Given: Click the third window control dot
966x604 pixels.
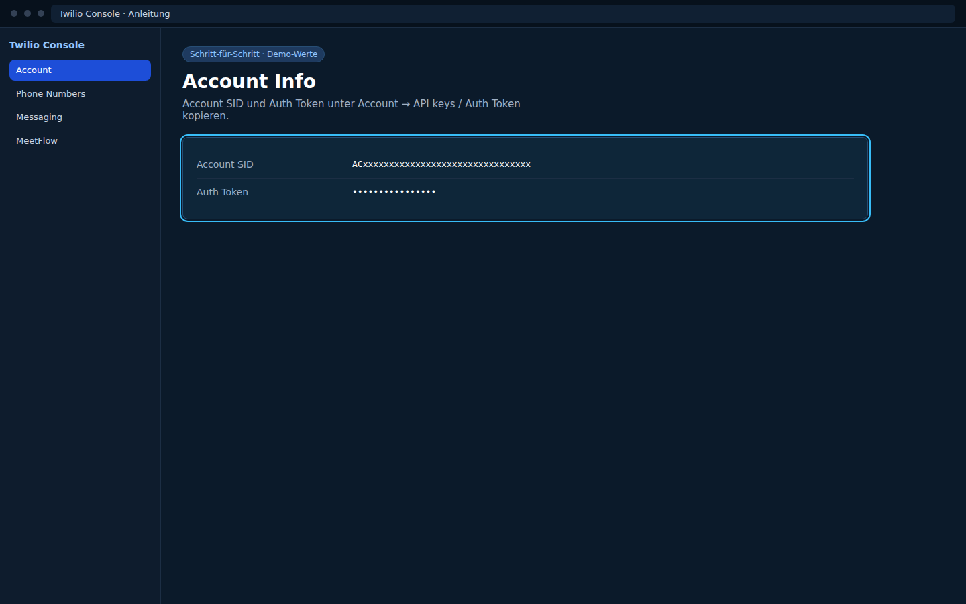Looking at the screenshot, I should pos(41,13).
